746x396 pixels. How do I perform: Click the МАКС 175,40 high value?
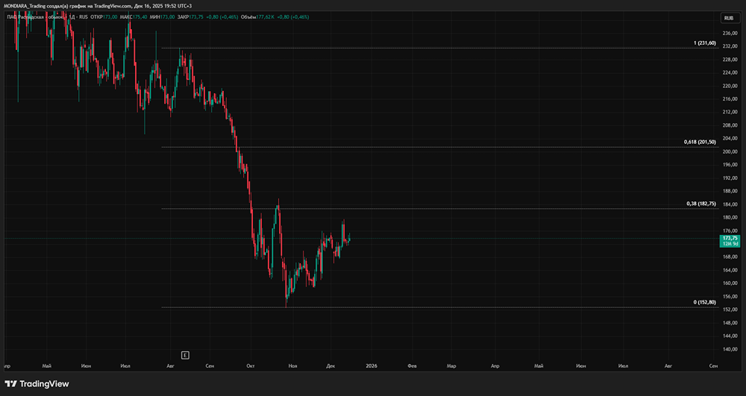click(134, 17)
